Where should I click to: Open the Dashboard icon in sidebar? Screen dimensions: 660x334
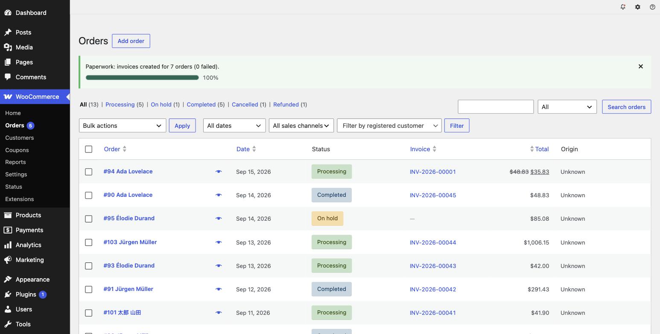tap(8, 13)
